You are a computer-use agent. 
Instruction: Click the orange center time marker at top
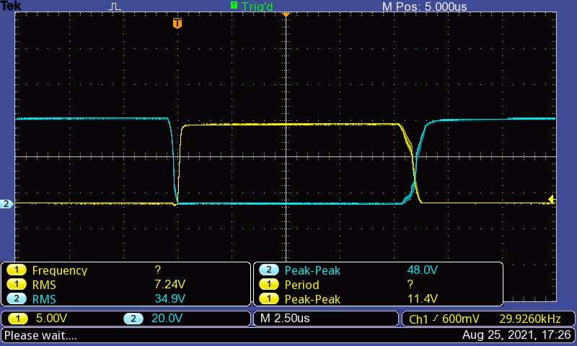(x=286, y=14)
